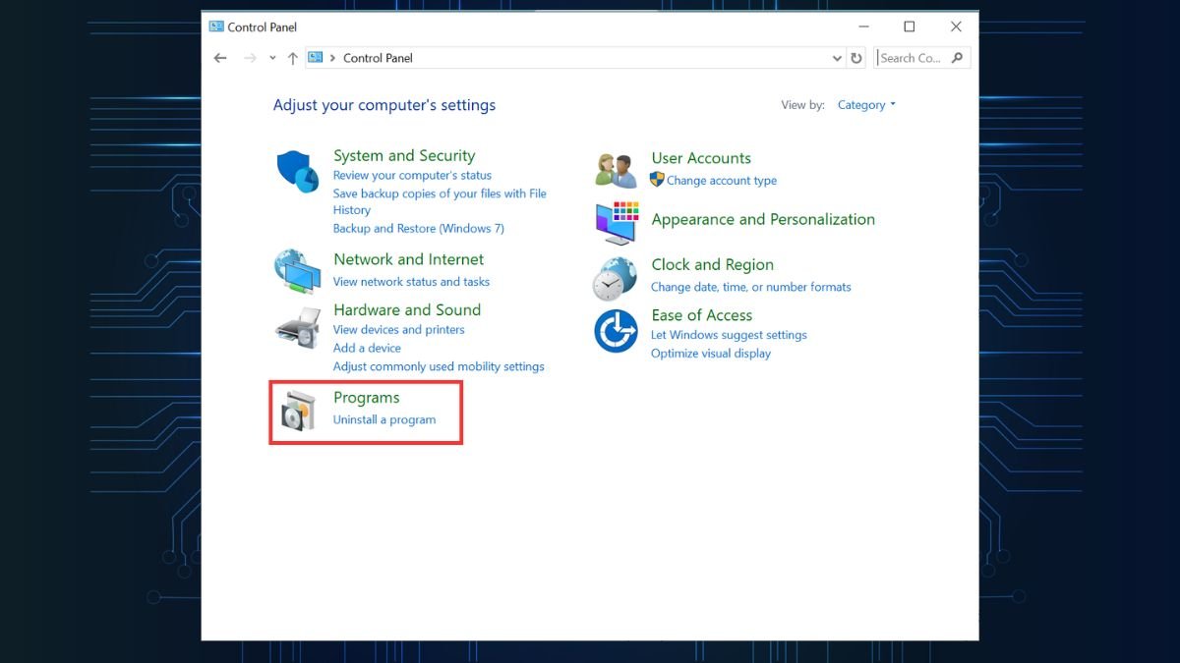Screen dimensions: 1180x663
Task: Click the Back arrow navigation button
Action: click(x=220, y=58)
